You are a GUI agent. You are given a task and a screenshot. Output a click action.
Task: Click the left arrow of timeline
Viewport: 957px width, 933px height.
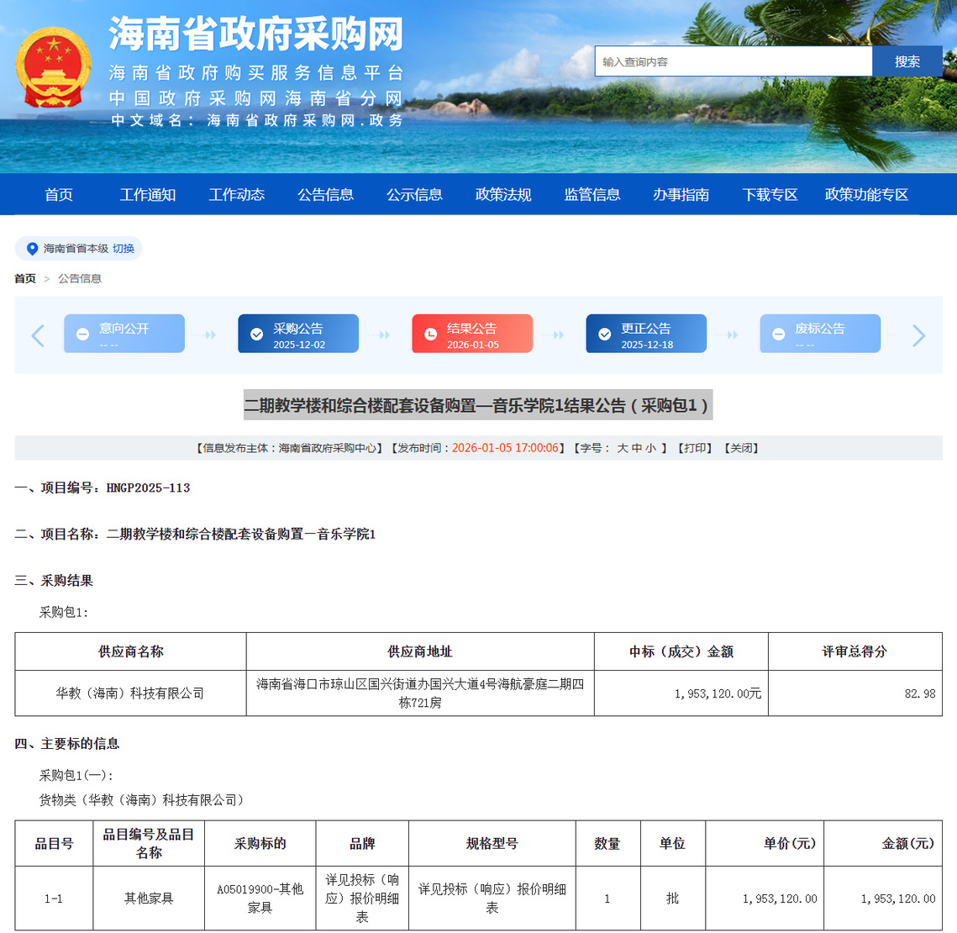[38, 335]
